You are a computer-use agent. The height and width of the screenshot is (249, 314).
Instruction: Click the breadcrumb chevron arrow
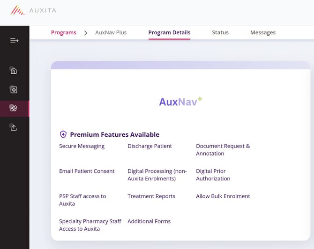pos(86,32)
